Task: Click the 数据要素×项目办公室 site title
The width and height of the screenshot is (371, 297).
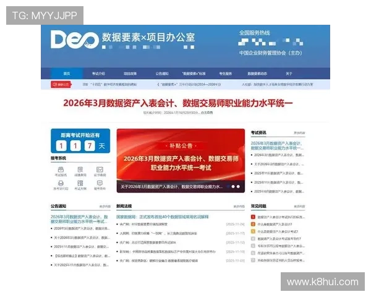Action: (x=148, y=37)
